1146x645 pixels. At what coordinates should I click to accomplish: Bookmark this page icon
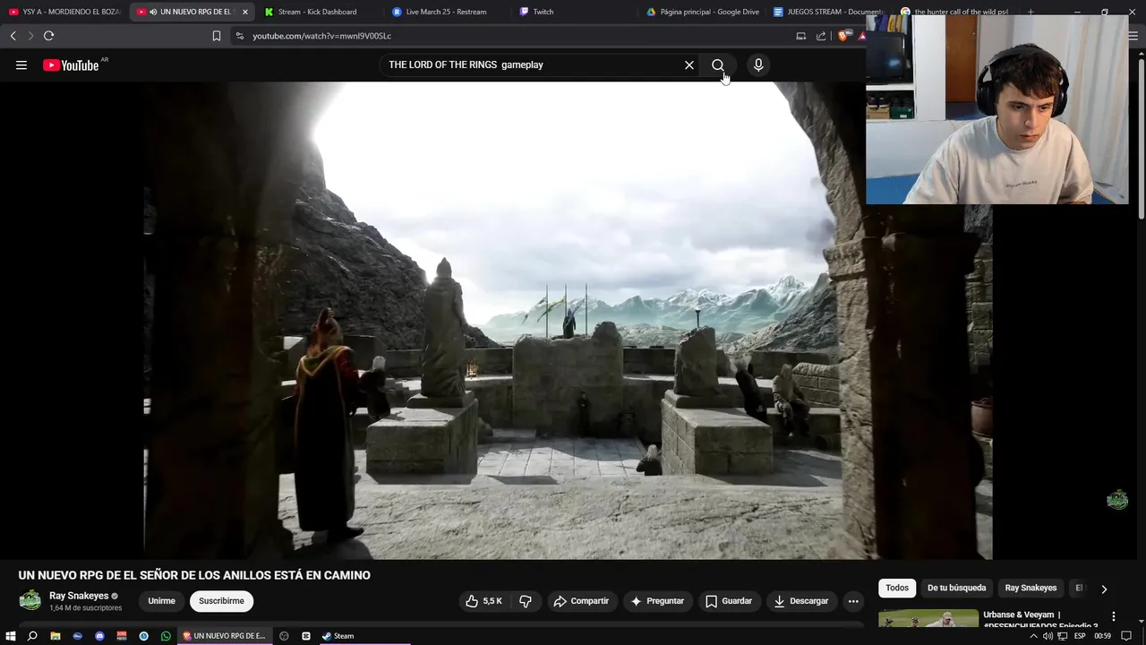pos(216,36)
